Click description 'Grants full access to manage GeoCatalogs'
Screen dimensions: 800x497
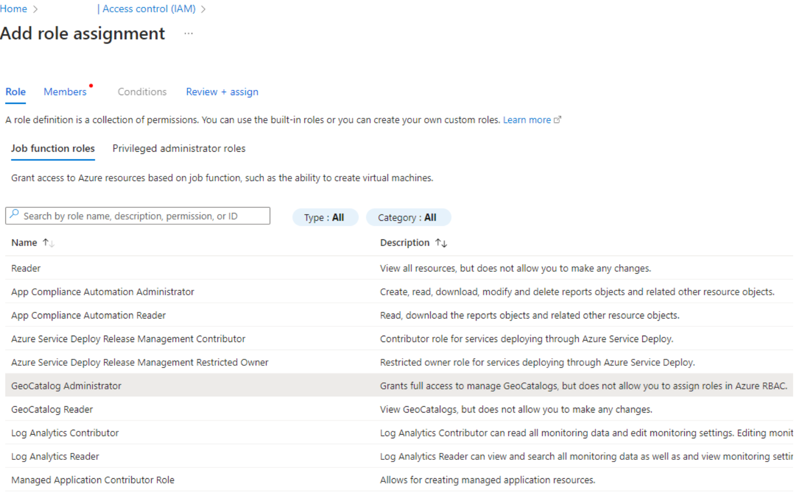[584, 386]
